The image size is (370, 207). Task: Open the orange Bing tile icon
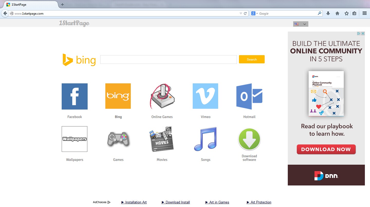click(118, 96)
